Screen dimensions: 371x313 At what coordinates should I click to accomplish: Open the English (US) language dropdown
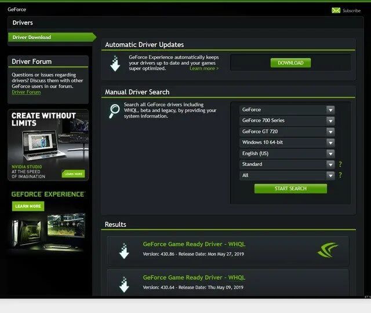(287, 153)
